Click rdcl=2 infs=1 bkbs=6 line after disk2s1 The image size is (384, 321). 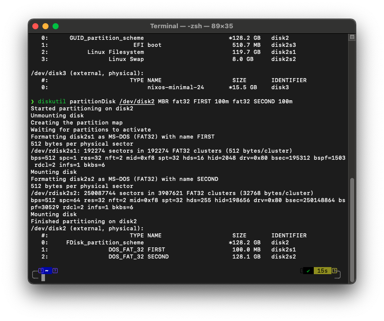(x=70, y=165)
